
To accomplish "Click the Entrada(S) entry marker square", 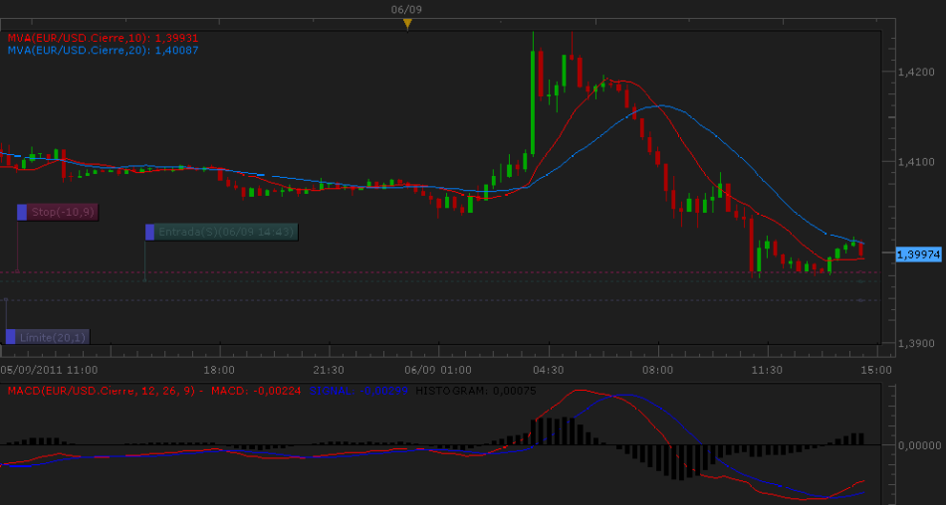I will (150, 232).
